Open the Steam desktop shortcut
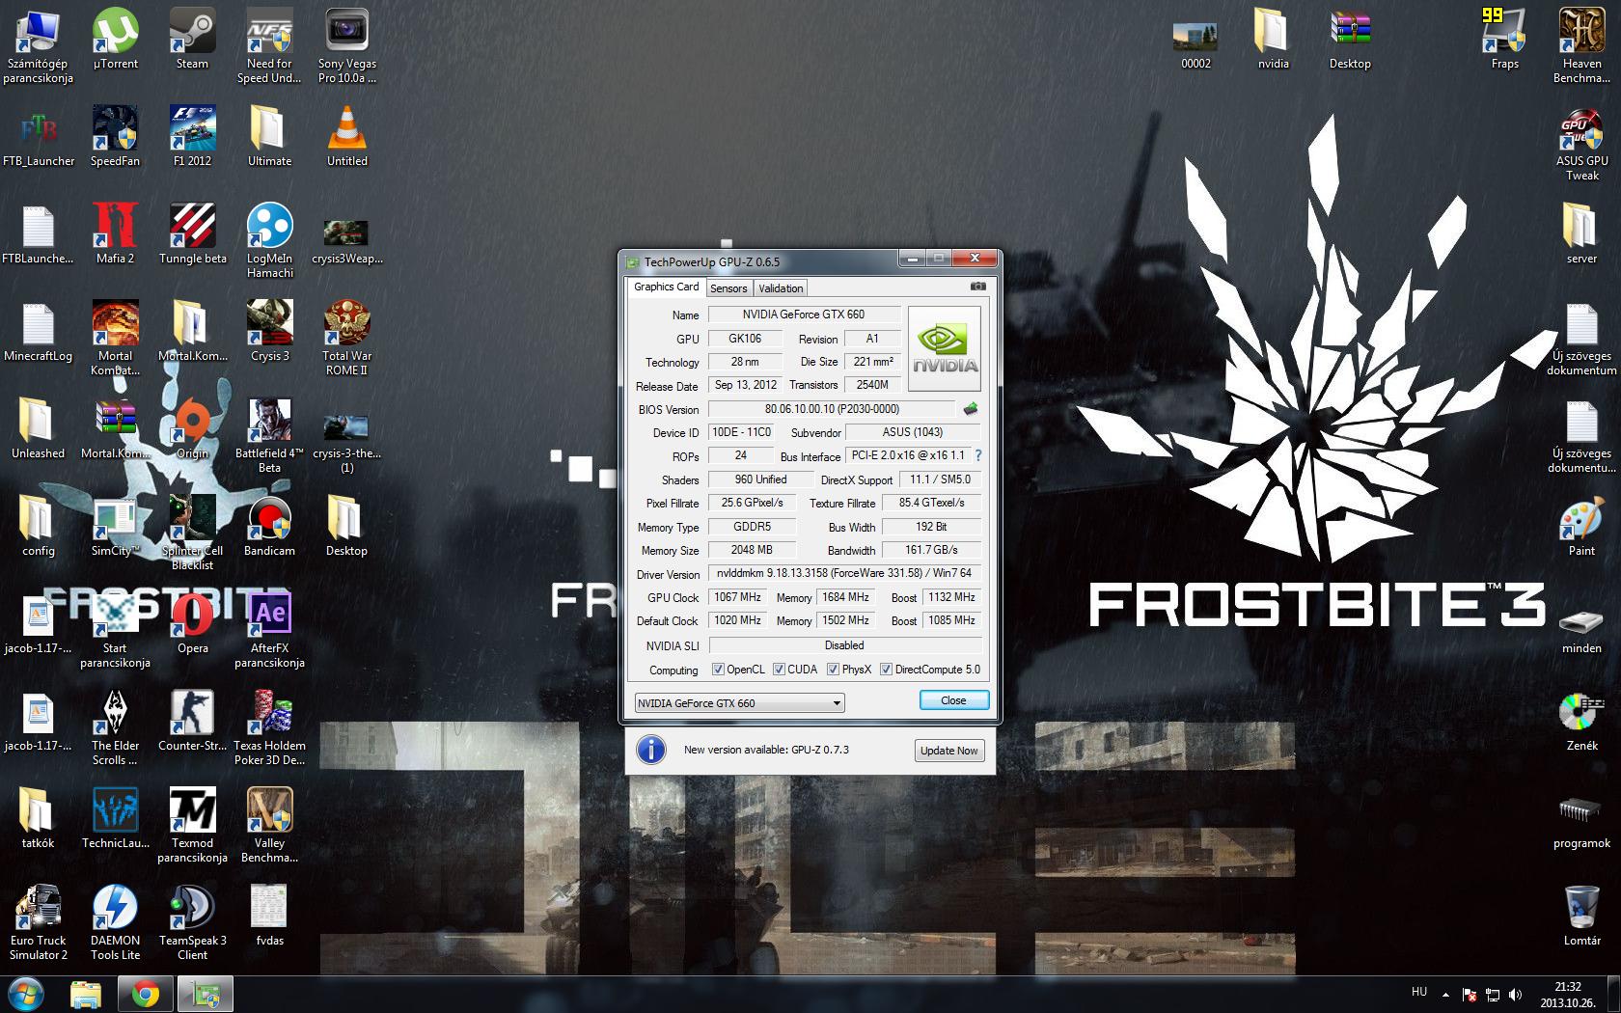The height and width of the screenshot is (1013, 1621). pos(192,40)
